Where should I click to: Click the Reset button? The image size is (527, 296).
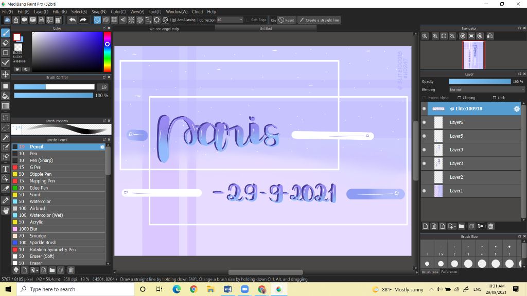tap(286, 20)
